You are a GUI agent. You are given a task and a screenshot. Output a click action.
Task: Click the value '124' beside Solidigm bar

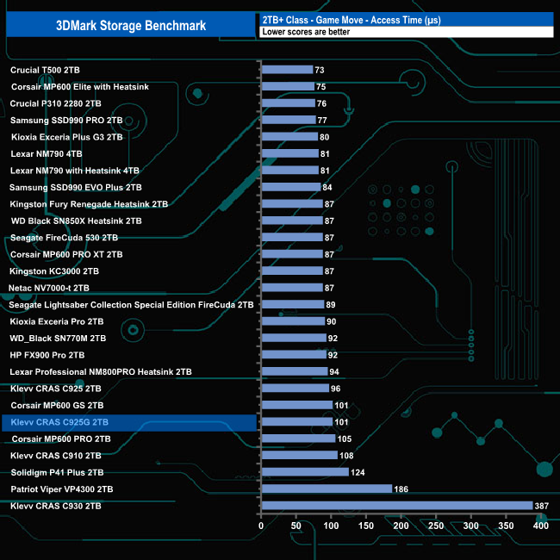[x=358, y=473]
